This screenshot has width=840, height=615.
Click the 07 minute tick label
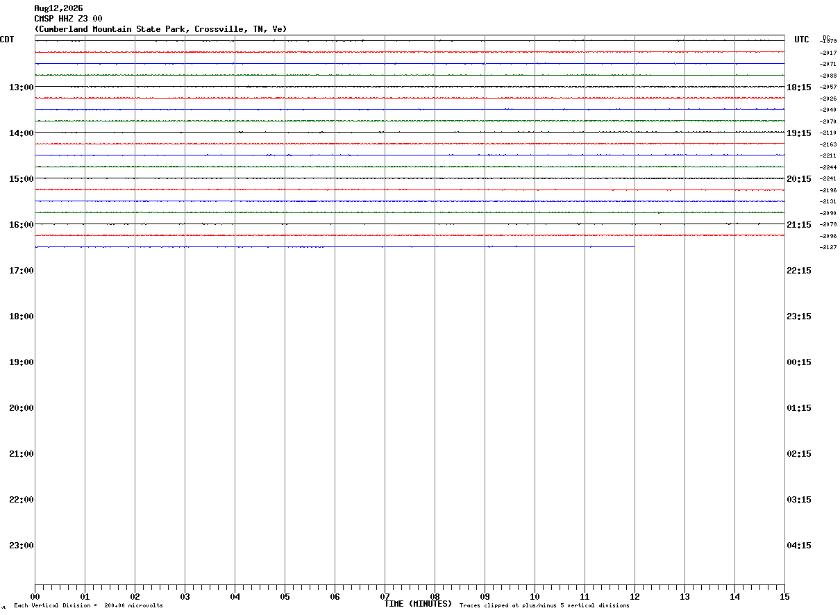coord(385,597)
